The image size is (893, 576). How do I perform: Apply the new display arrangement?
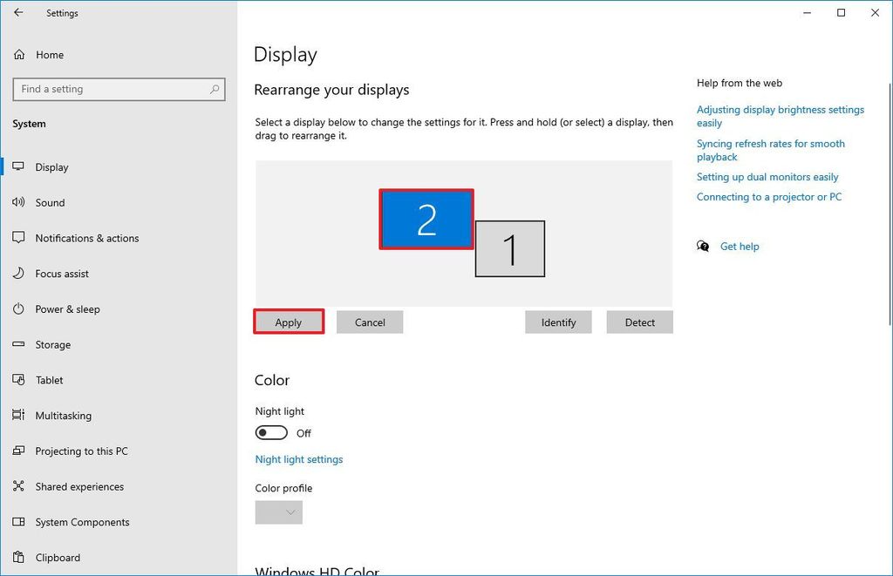[288, 322]
